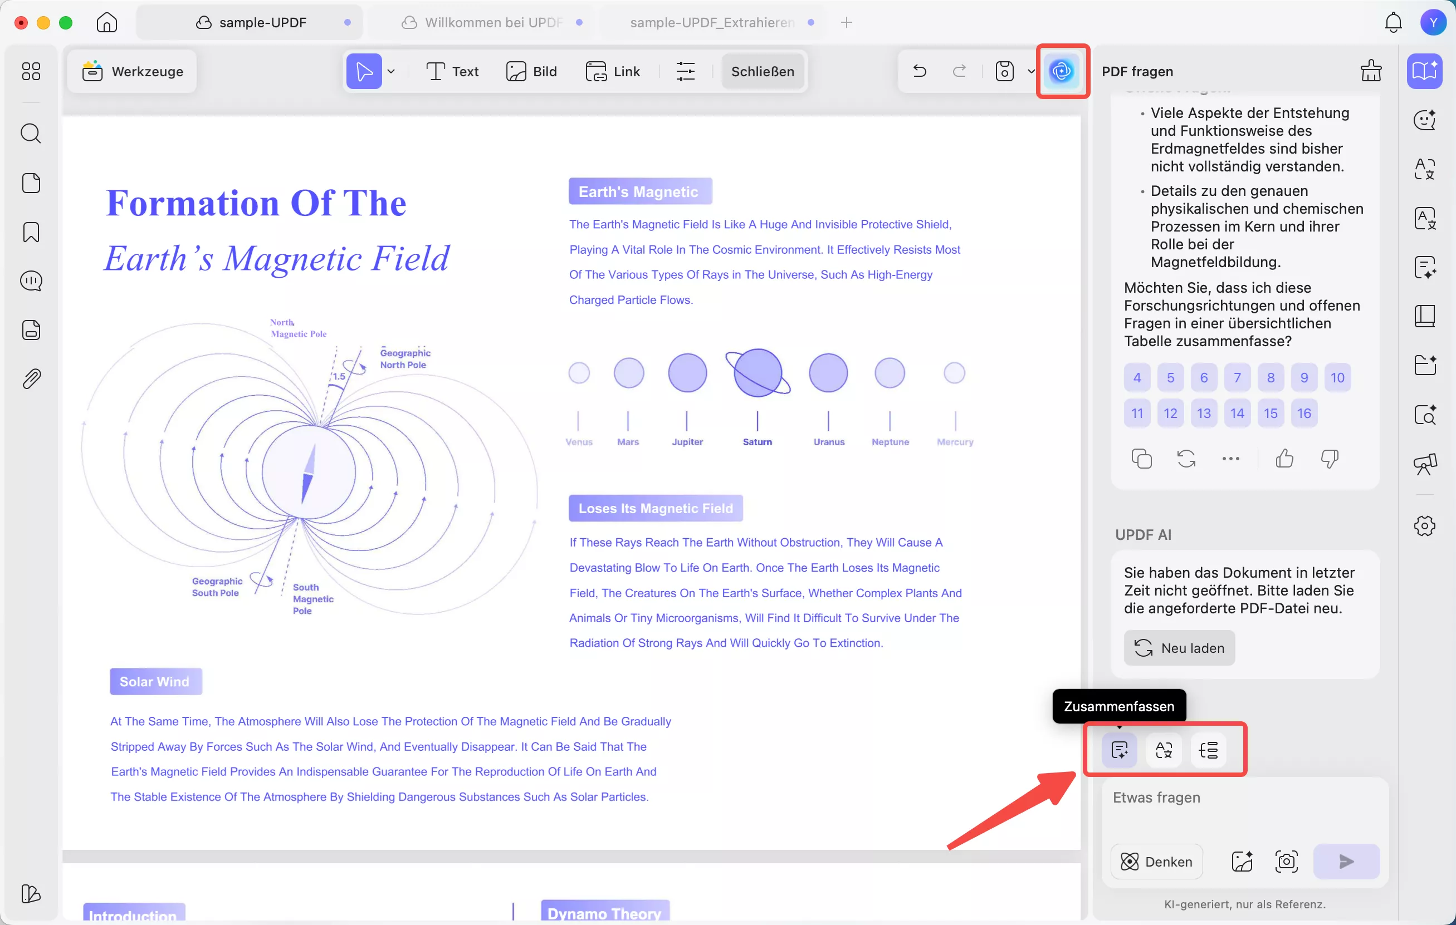Select the camera capture icon near Etwas fragen
The width and height of the screenshot is (1456, 925).
click(1286, 861)
